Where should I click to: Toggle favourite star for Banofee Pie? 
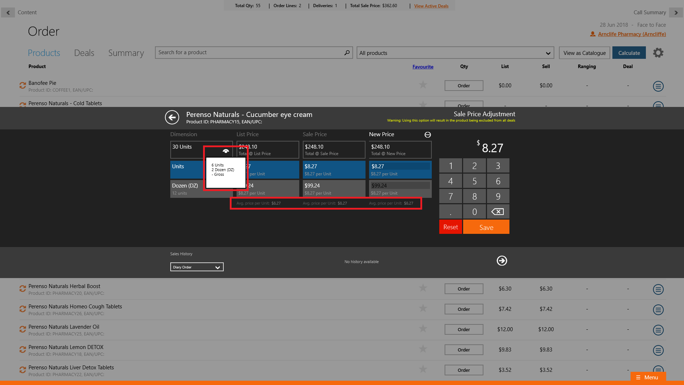pos(423,85)
